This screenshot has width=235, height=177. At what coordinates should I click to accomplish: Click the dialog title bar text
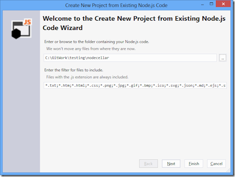coord(116,5)
